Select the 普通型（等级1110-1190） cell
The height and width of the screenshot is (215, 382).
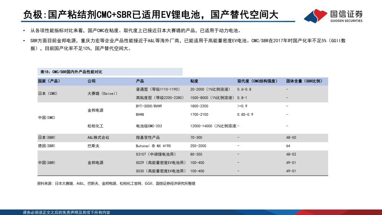(x=158, y=89)
